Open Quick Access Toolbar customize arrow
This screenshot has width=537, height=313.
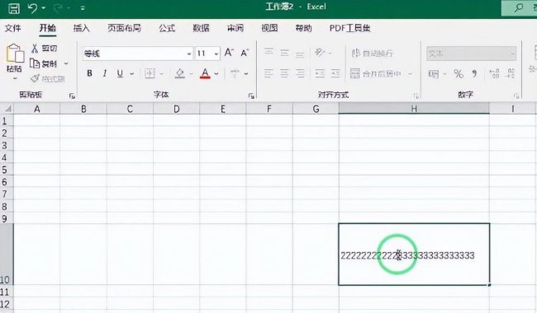[x=83, y=8]
